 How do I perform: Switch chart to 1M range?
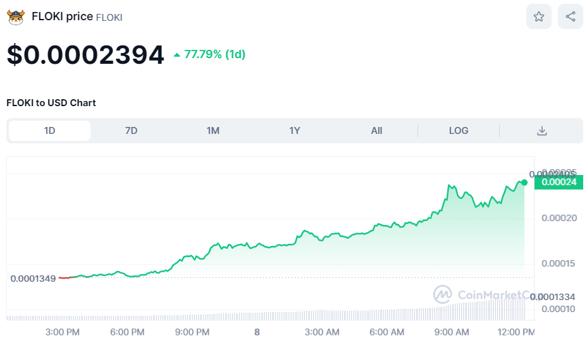click(x=213, y=131)
